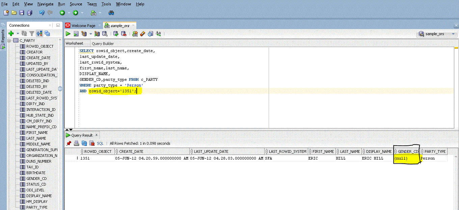Switch to the Query Builder tab

coord(103,44)
